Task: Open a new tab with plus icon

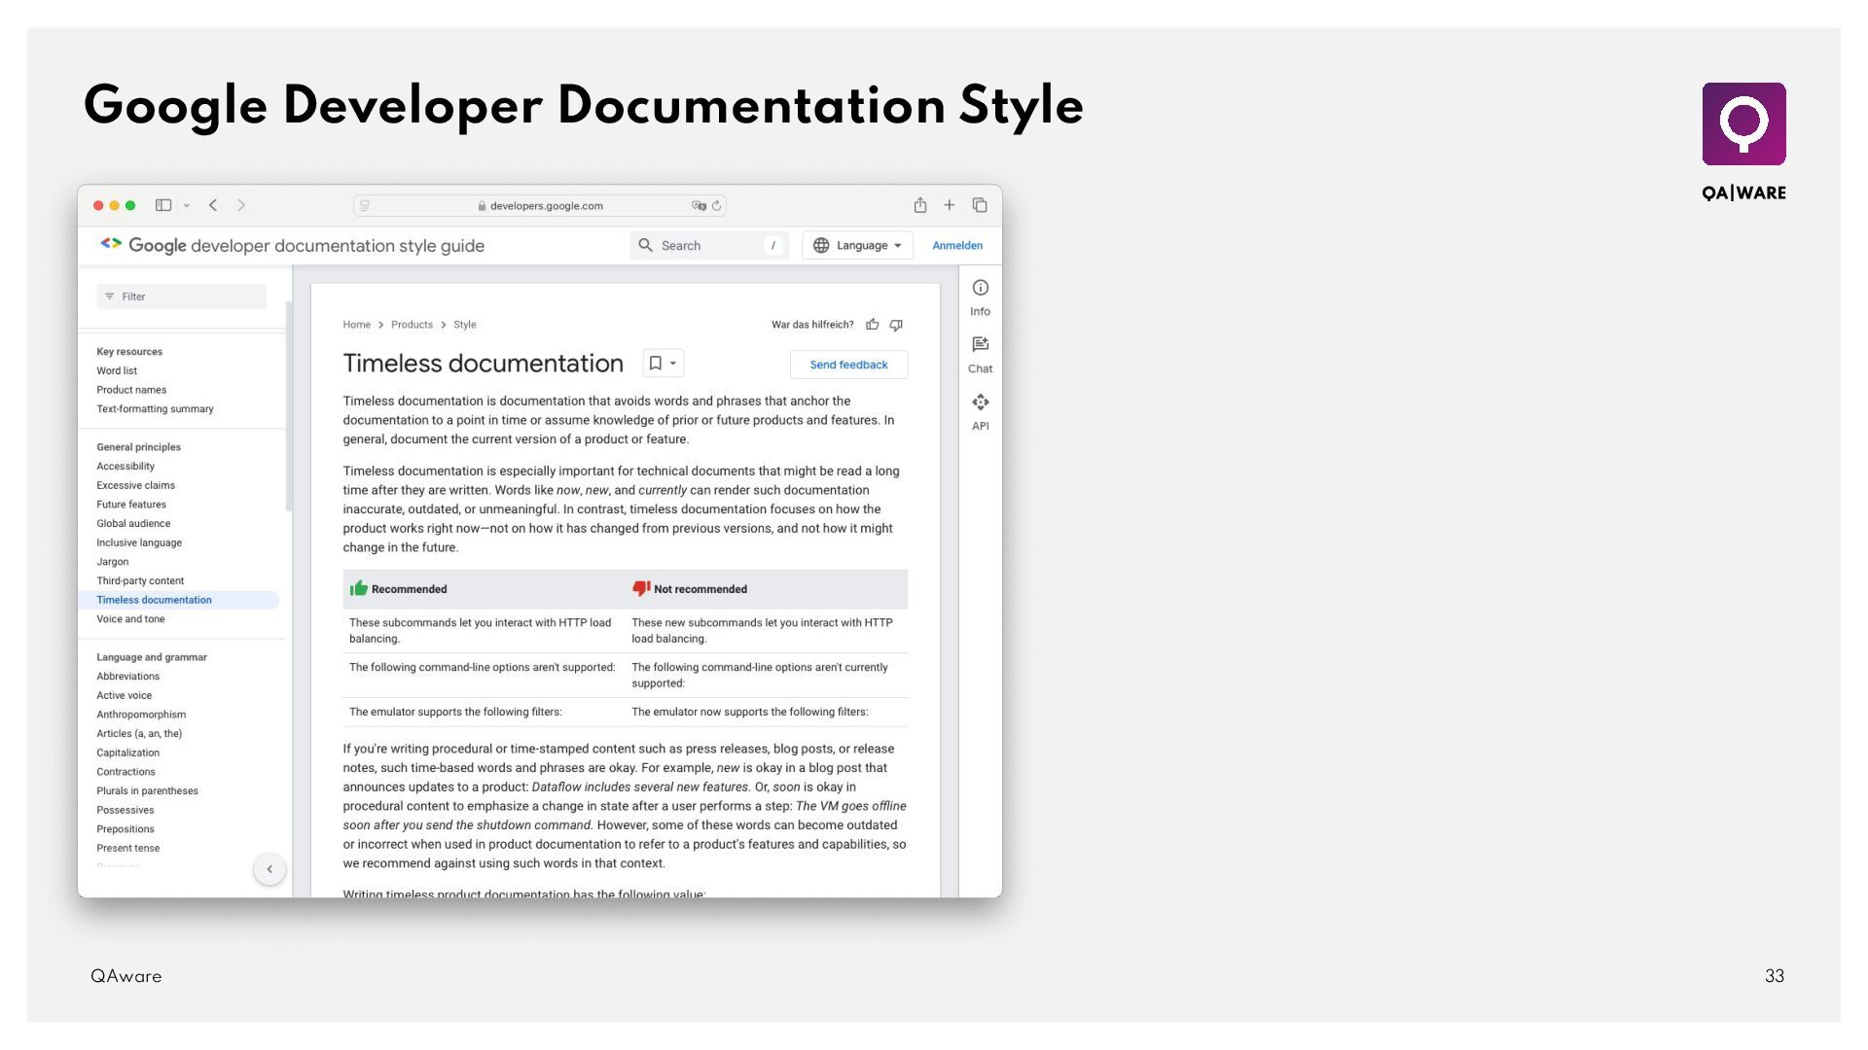Action: point(949,205)
